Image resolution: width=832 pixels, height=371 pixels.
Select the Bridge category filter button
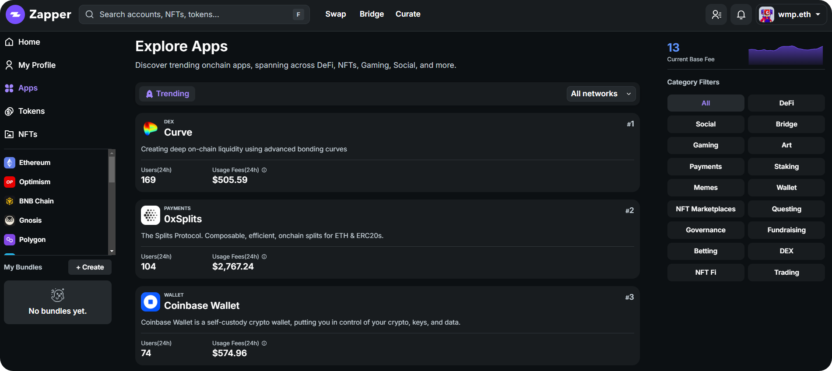pos(786,124)
